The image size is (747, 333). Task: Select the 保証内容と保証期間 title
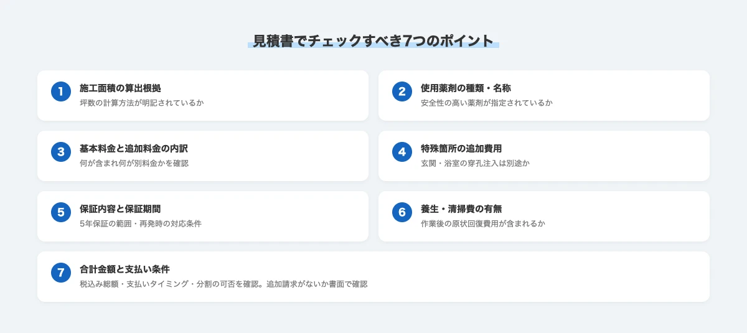tap(120, 209)
